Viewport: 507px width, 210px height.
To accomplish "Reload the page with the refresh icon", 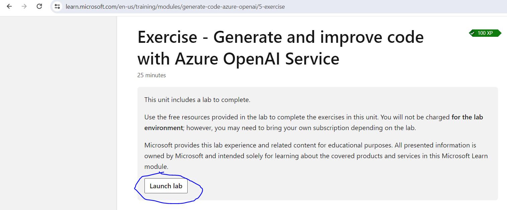I will click(x=39, y=6).
